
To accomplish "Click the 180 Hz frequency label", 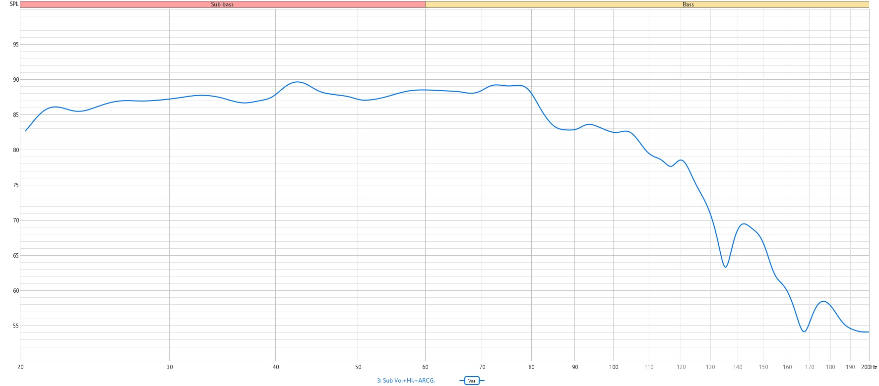I will pyautogui.click(x=830, y=367).
